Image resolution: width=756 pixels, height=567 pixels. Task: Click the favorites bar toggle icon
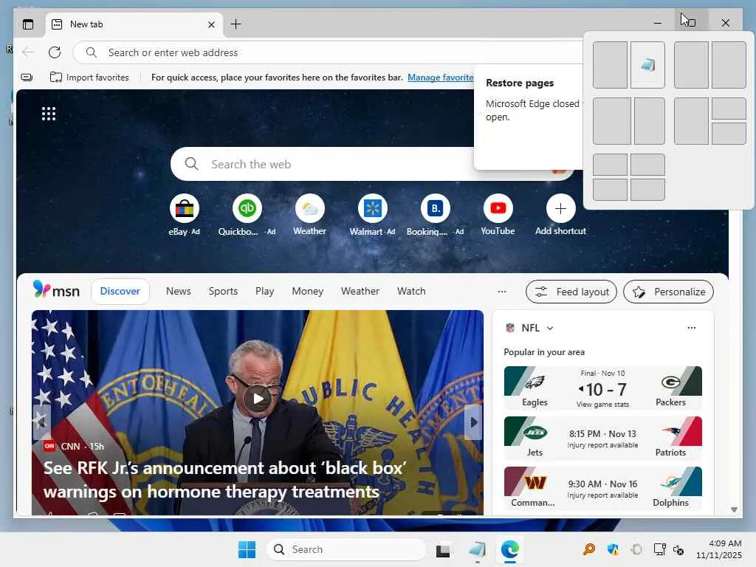(27, 77)
